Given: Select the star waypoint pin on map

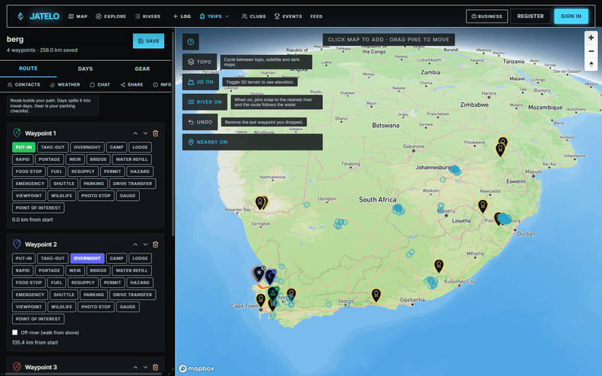Looking at the screenshot, I should (x=259, y=274).
